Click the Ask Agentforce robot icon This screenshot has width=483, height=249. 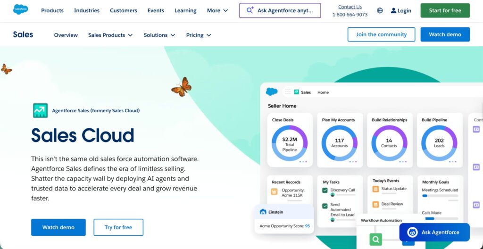pyautogui.click(x=412, y=232)
